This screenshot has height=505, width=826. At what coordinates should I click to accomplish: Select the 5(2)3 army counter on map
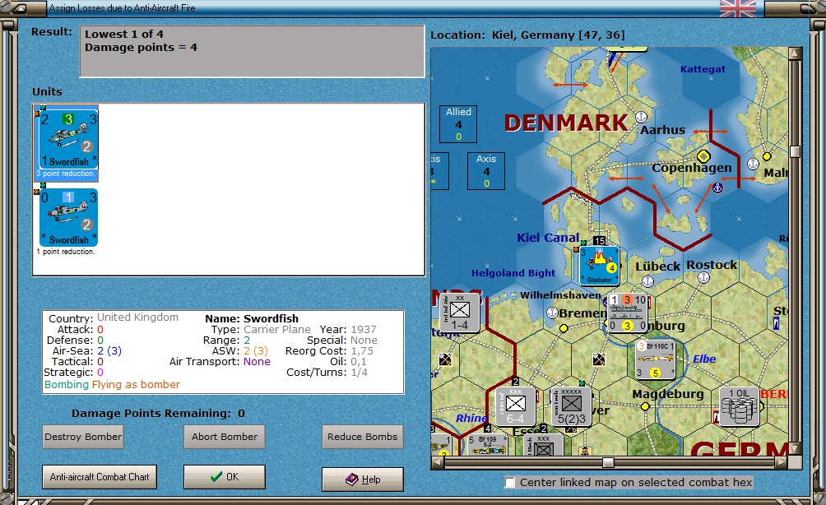(x=572, y=406)
